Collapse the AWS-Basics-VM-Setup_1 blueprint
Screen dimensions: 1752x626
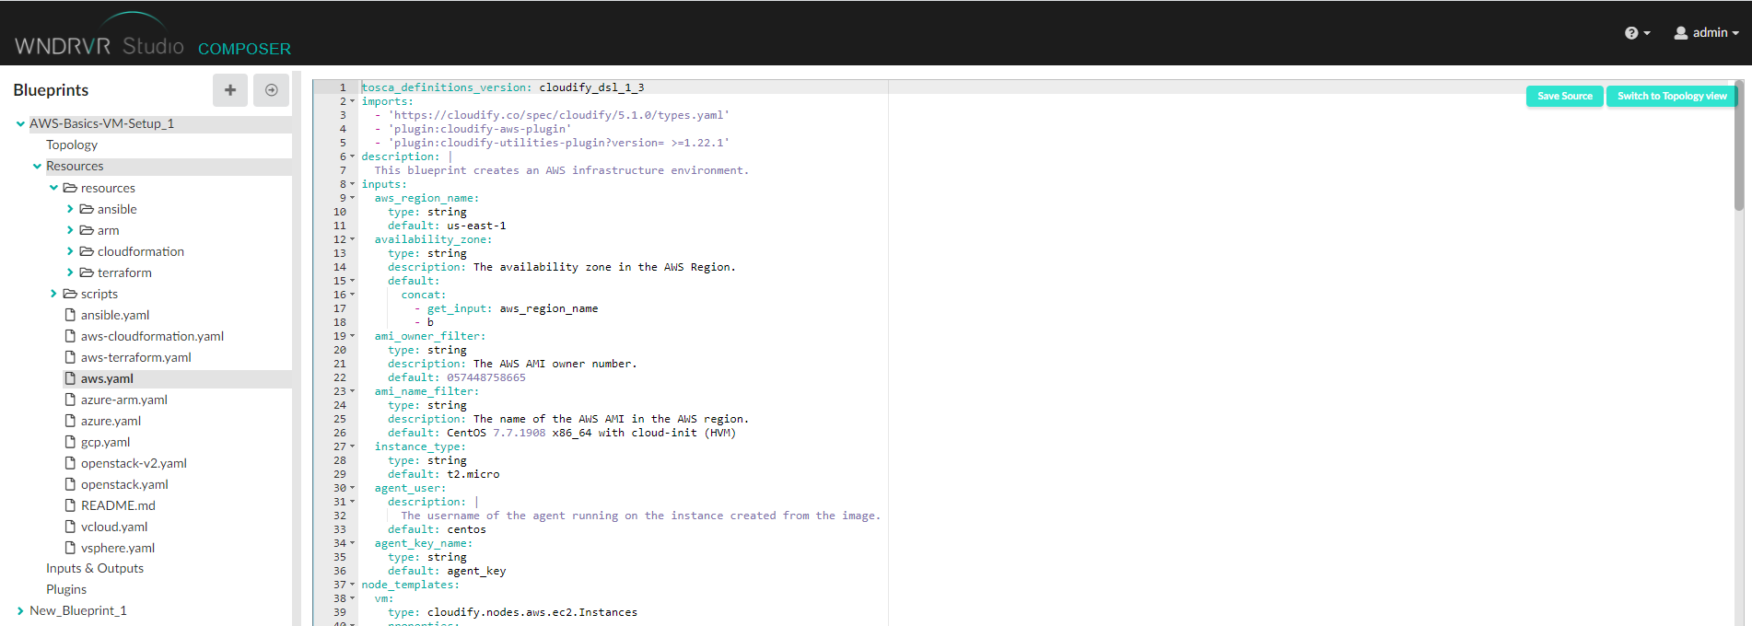pos(20,123)
